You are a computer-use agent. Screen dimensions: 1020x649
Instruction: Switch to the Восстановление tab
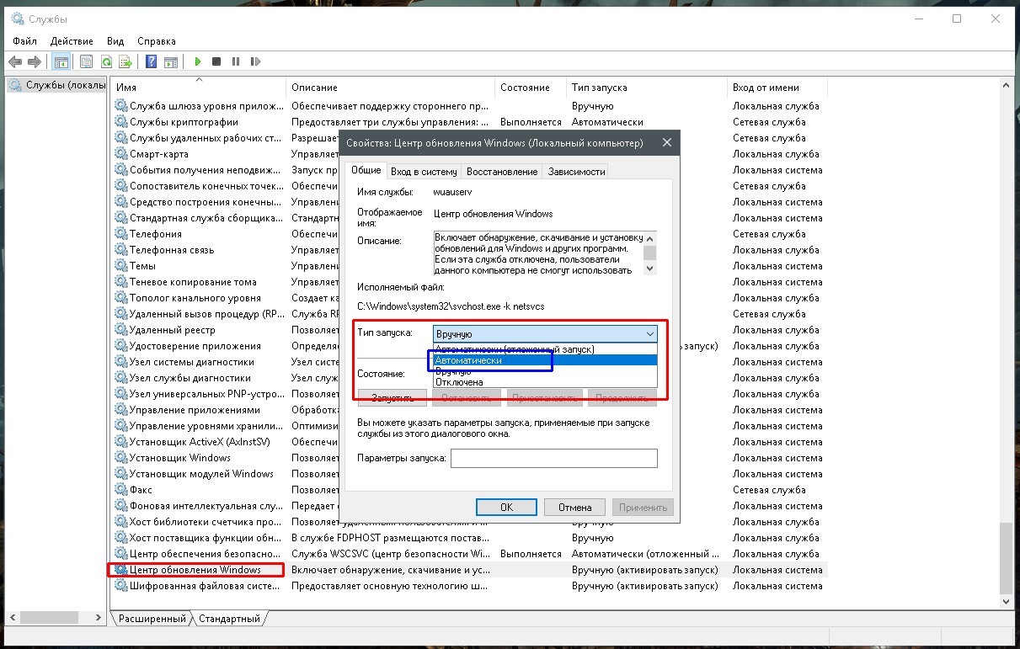click(502, 172)
